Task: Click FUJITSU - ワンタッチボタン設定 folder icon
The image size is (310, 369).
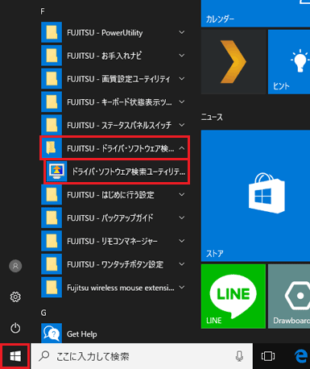Action: (52, 264)
